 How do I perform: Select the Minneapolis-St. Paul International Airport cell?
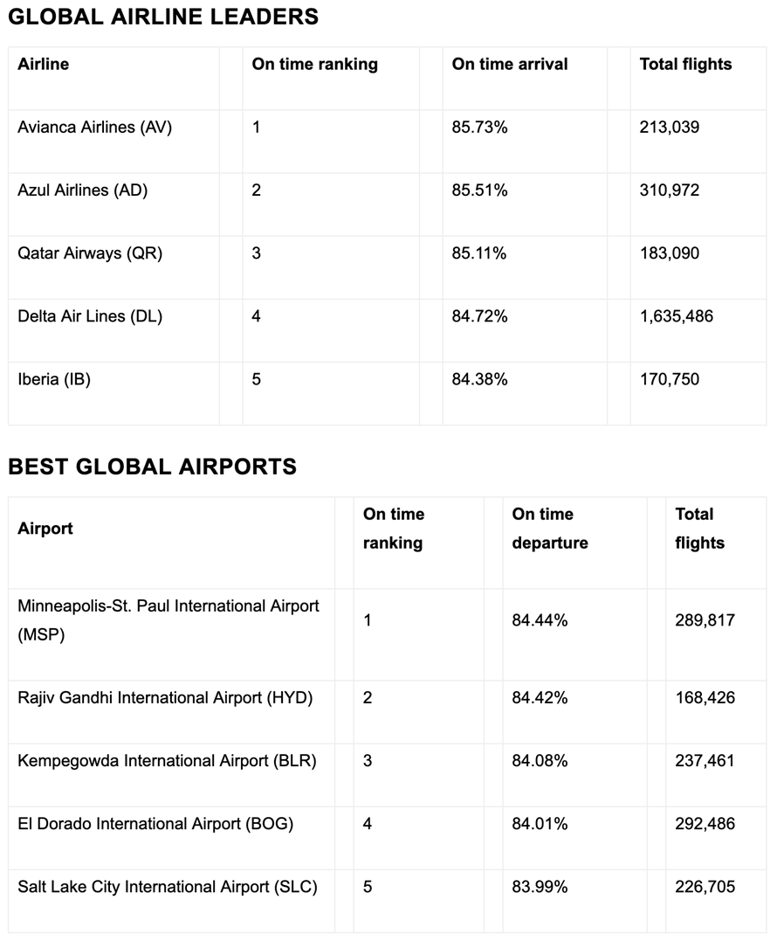click(x=168, y=619)
